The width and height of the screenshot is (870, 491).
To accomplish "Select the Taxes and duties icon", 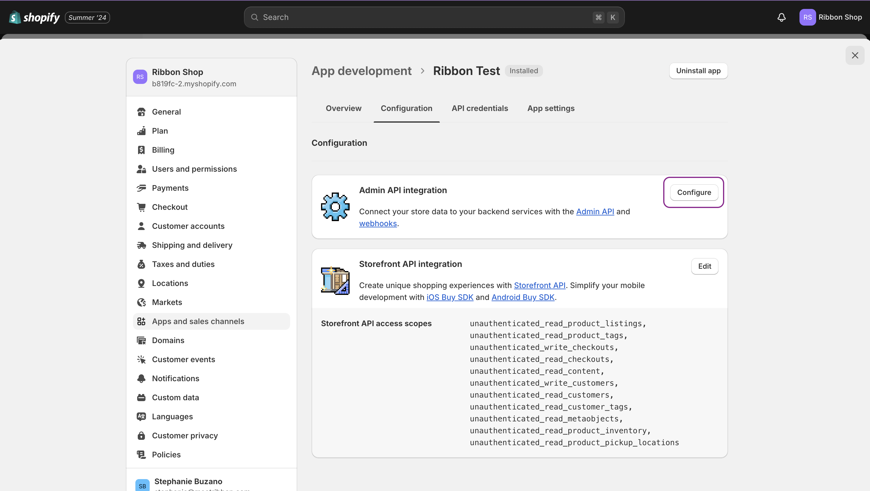I will click(x=142, y=264).
